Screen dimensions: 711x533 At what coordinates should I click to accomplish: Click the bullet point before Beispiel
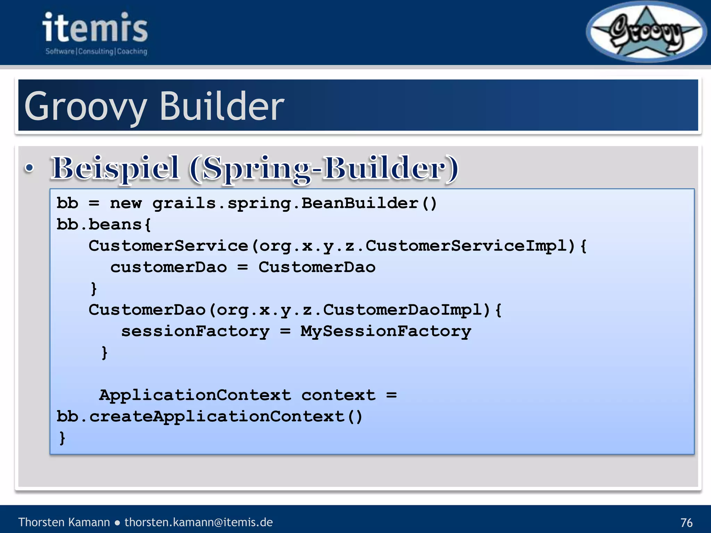pos(30,168)
